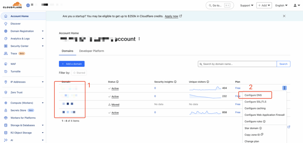303x143 pixels.
Task: Click the Secrets Store lock icon
Action: pos(6,110)
